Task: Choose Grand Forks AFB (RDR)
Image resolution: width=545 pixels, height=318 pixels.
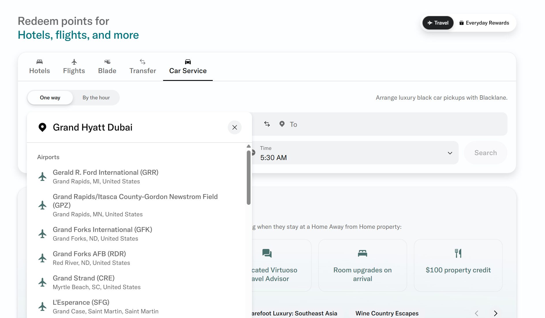Action: coord(136,258)
